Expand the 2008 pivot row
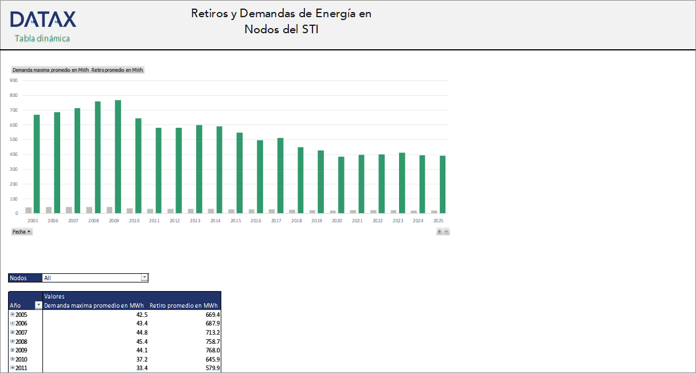The height and width of the screenshot is (373, 696). (x=13, y=341)
